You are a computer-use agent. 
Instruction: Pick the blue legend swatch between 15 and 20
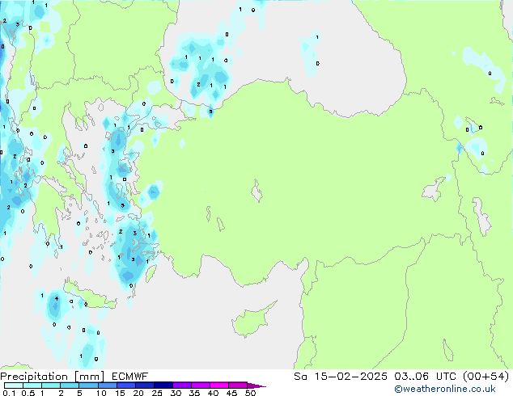pos(125,385)
